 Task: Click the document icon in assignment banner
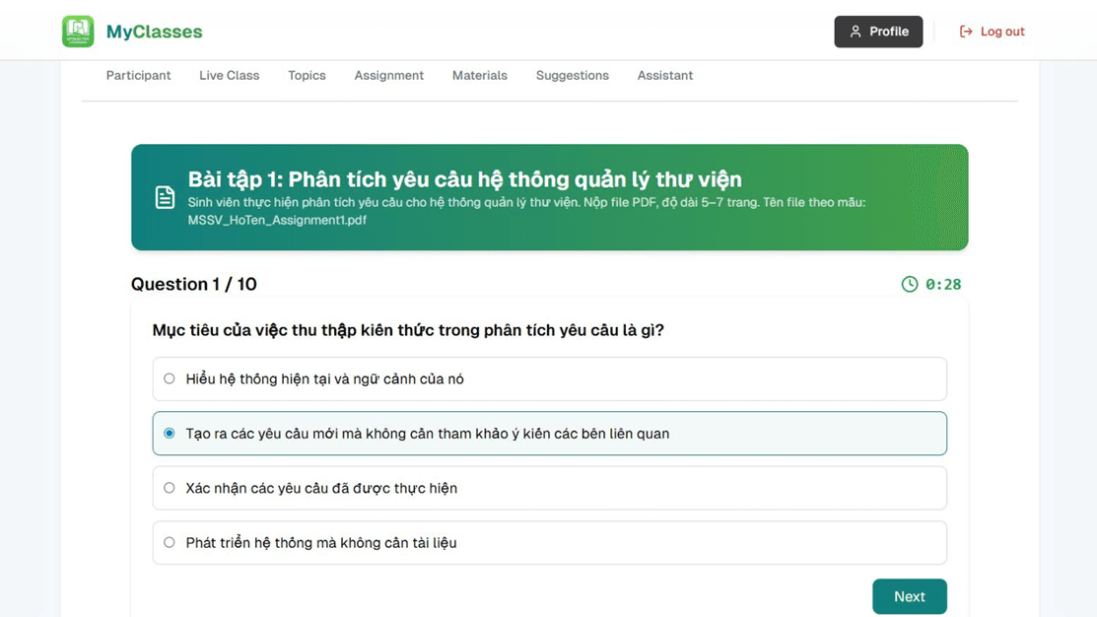click(166, 197)
